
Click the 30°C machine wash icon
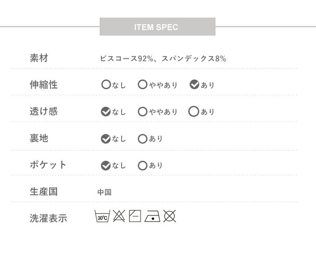pyautogui.click(x=102, y=217)
